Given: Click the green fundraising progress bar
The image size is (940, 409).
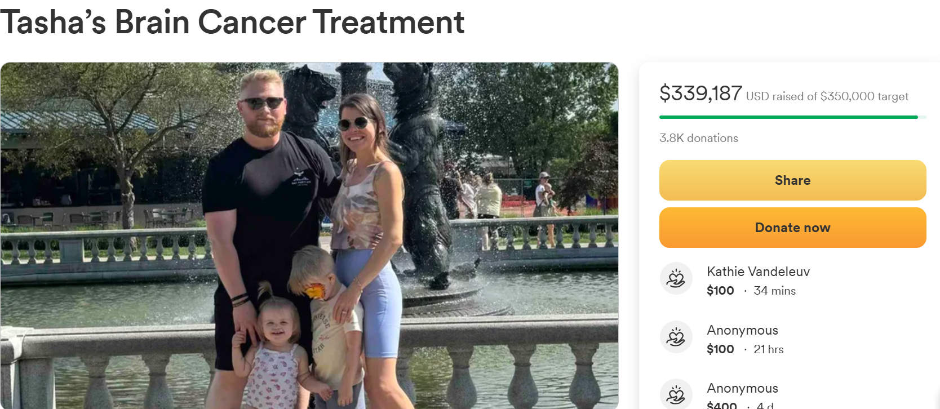Looking at the screenshot, I should pos(788,117).
